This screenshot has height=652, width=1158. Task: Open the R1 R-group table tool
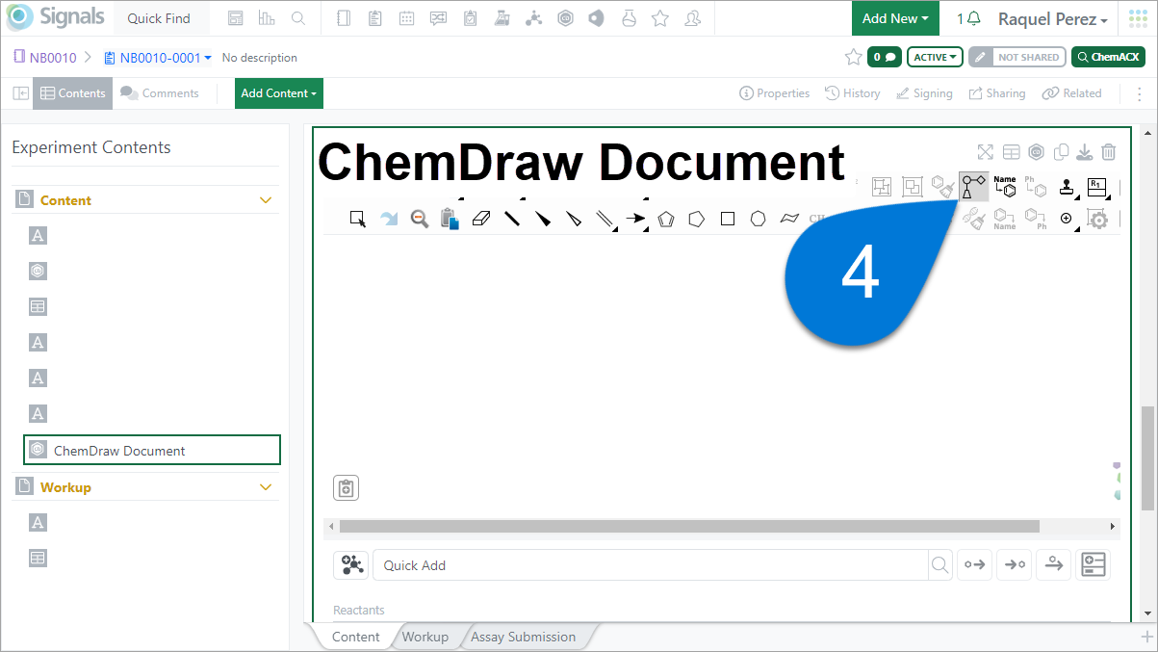1097,187
